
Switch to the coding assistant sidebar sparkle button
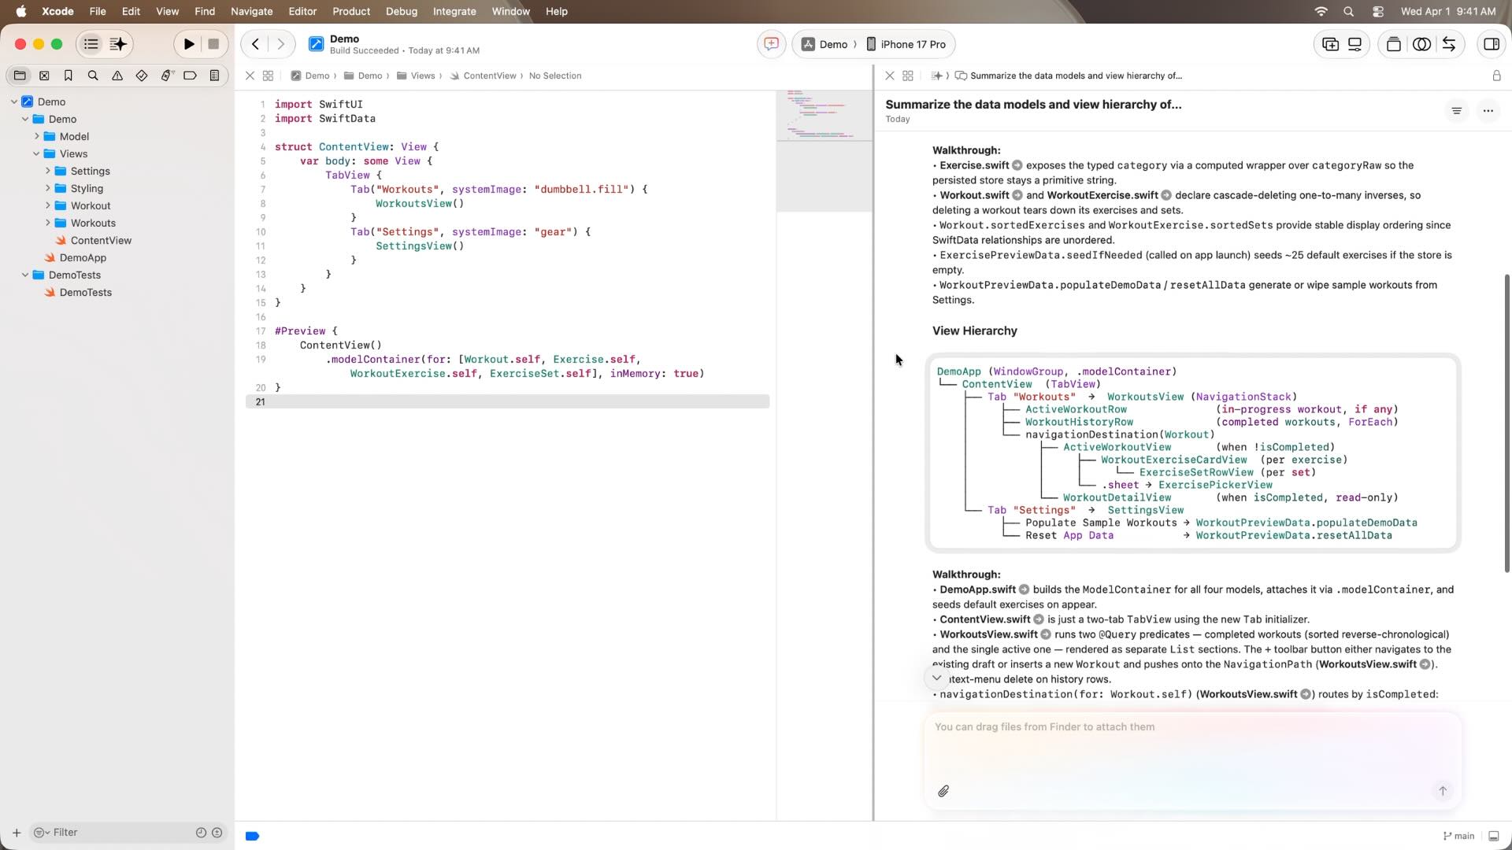click(118, 44)
